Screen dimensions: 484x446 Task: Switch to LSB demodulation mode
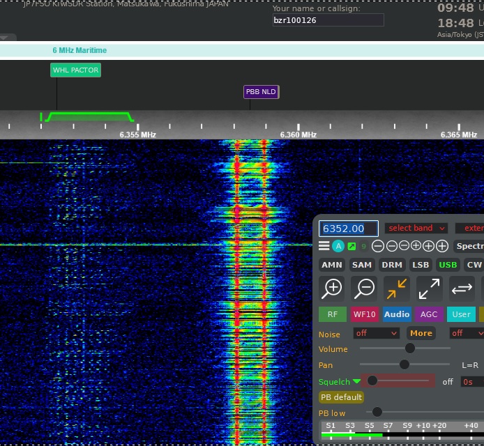(x=421, y=265)
